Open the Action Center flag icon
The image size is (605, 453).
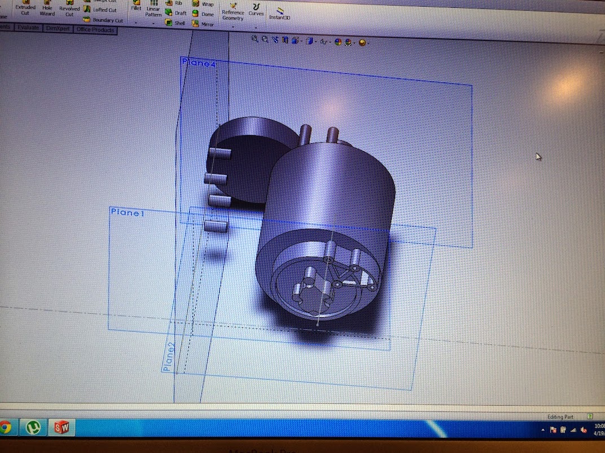(553, 429)
